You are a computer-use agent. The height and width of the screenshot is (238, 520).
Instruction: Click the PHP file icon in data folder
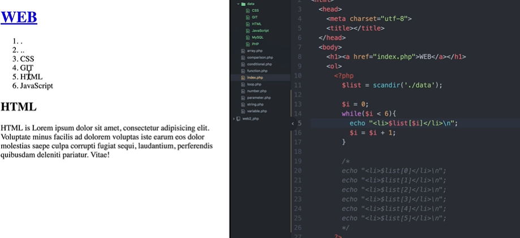248,44
